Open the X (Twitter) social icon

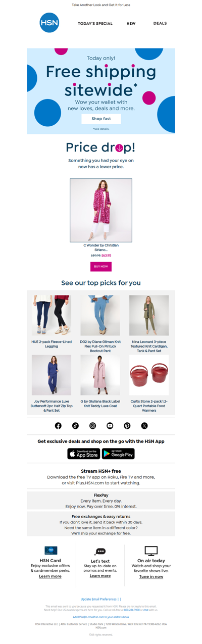(x=144, y=426)
